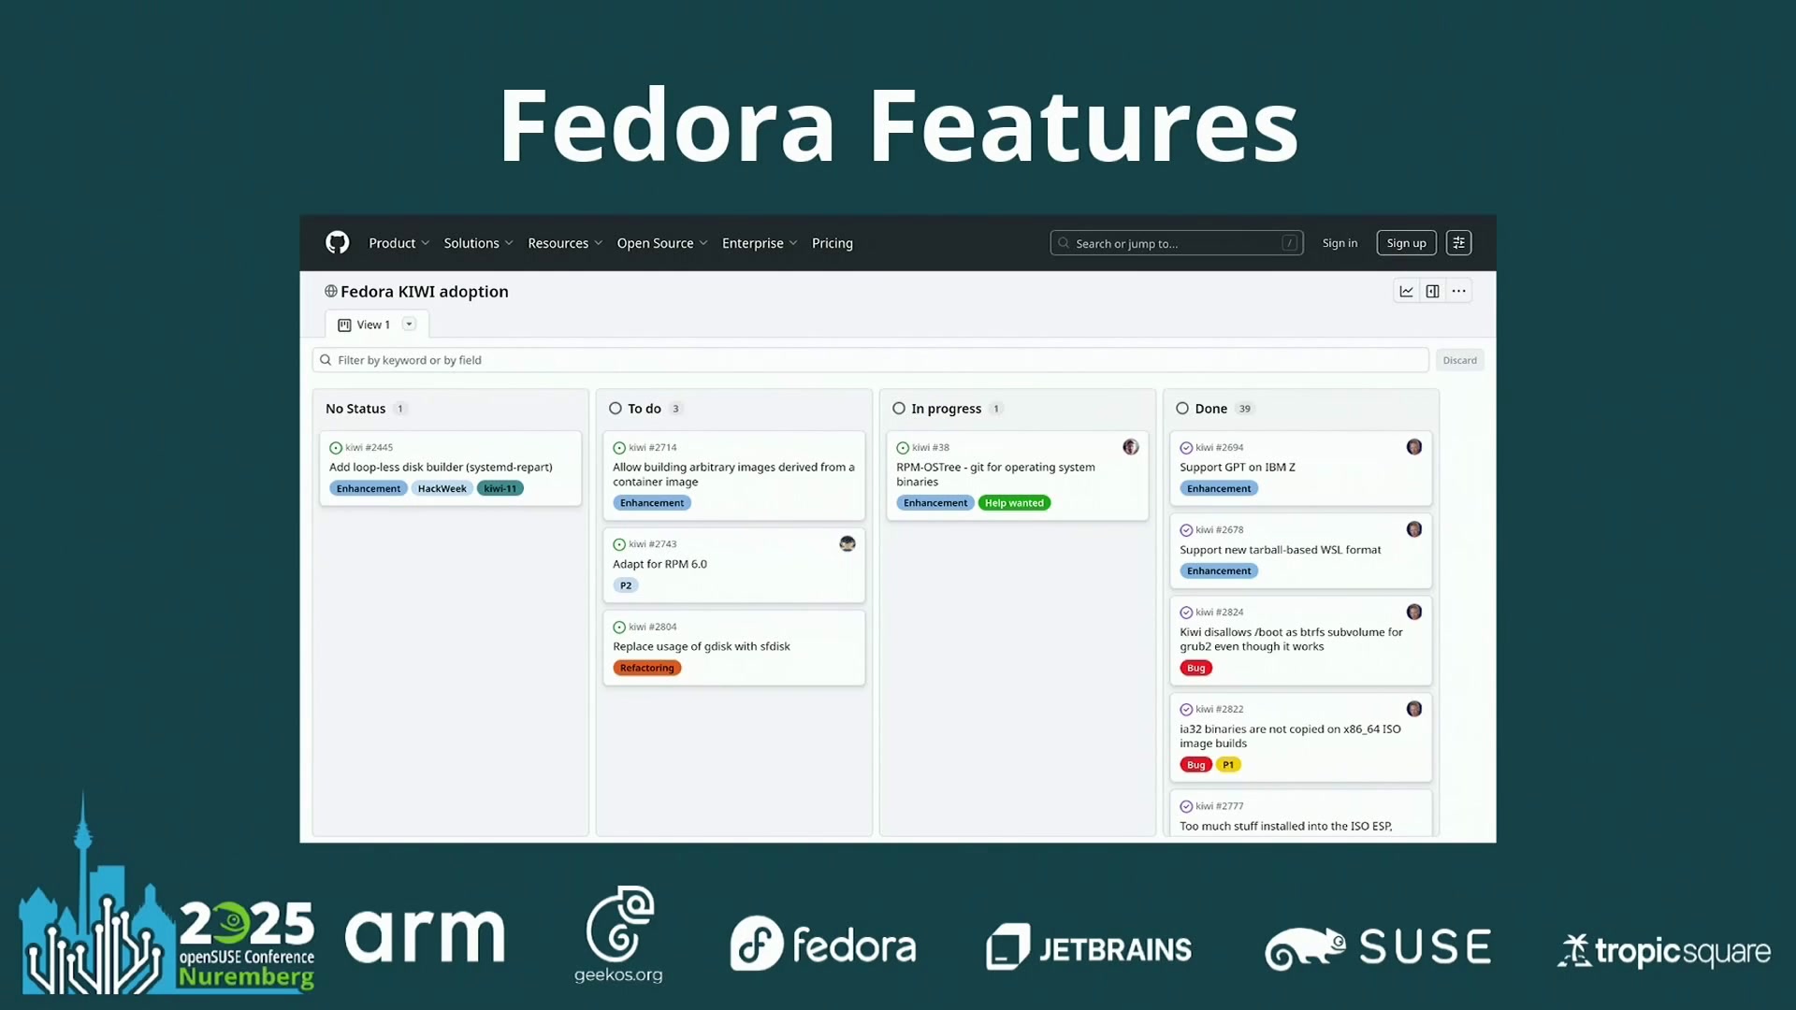Click the board icon on View 1 tab
The width and height of the screenshot is (1796, 1010).
click(x=344, y=325)
